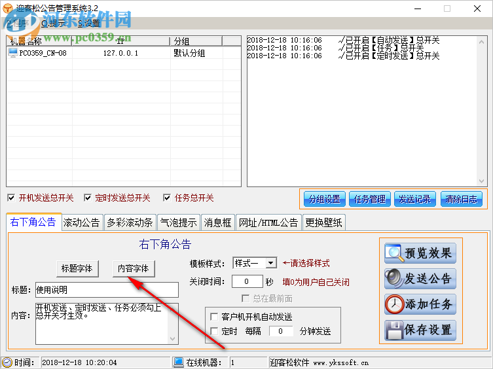Click the clock icon on Add Task
The height and width of the screenshot is (369, 493).
[394, 304]
